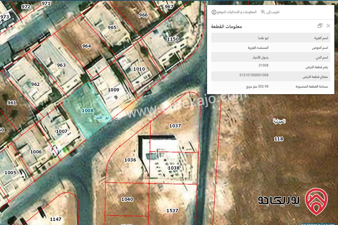
Task: Select parcel 1147 on the map
Action: (x=56, y=219)
